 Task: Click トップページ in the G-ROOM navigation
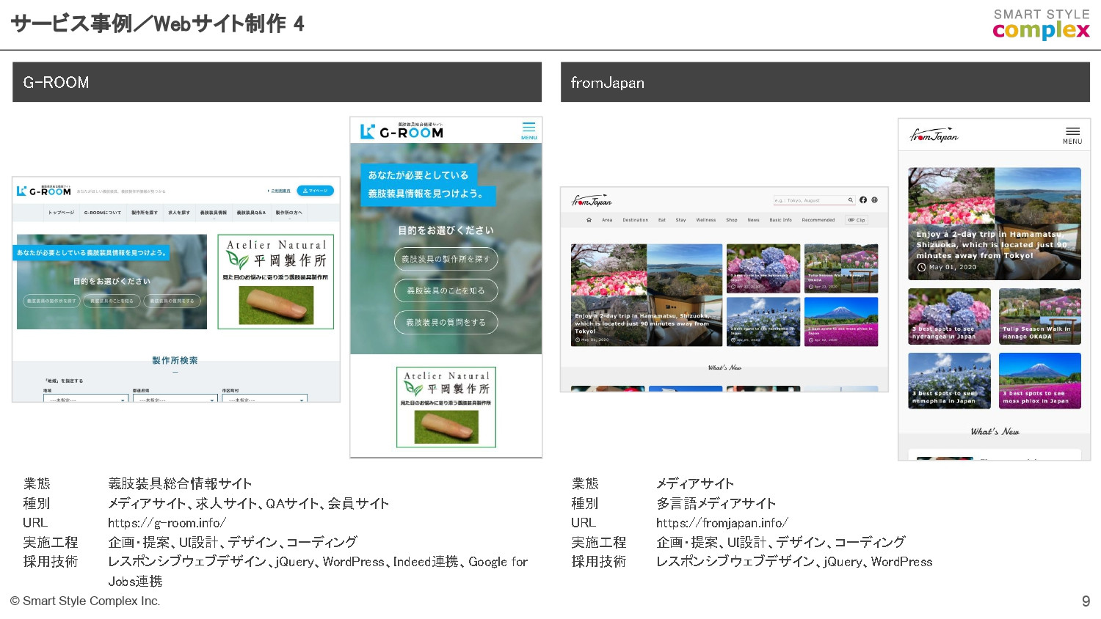tap(61, 211)
